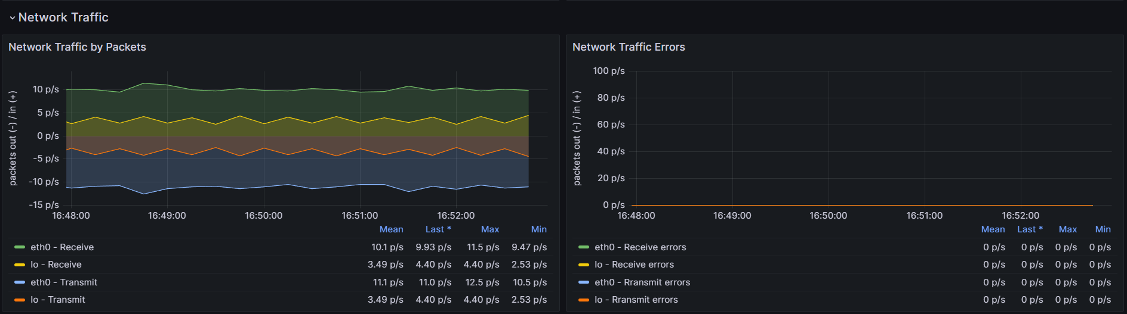Screen dimensions: 1127x314
Task: Click eth0 - Receive max value 11.5 p/s
Action: tap(483, 247)
